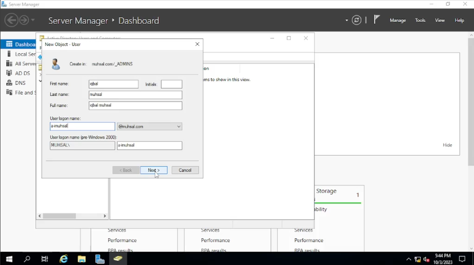Viewport: 474px width, 265px height.
Task: Click the Server Manager taskbar icon
Action: coord(100,259)
